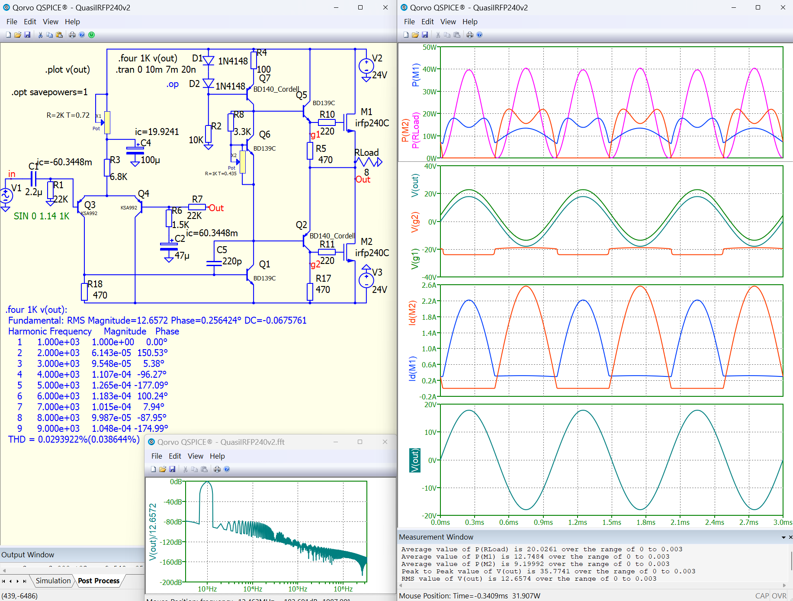Click Save icon in FFT window toolbar
The image size is (793, 601).
pos(172,469)
